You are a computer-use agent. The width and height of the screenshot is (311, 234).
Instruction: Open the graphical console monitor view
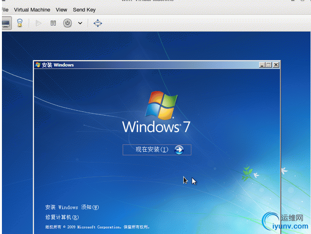click(6, 23)
